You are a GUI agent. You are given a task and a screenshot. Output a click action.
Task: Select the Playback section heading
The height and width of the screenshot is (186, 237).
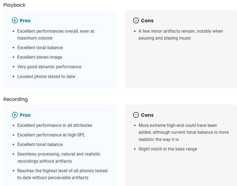14,5
